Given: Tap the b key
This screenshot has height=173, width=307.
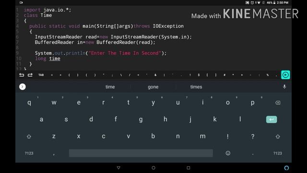Looking at the screenshot, I should click(x=153, y=136).
